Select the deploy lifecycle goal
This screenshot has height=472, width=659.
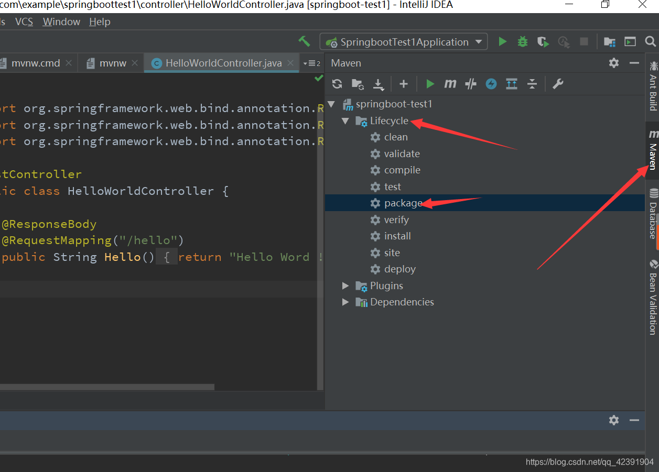pos(400,269)
